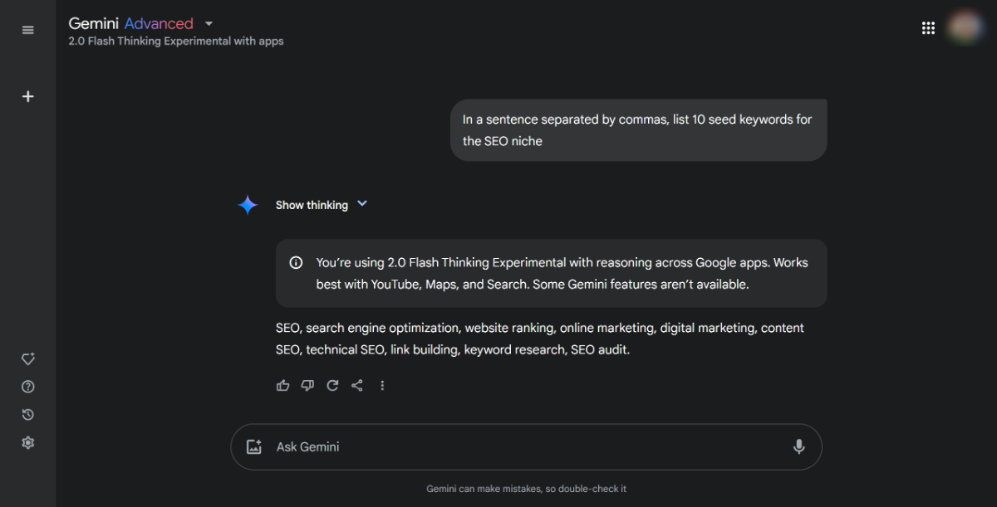Open the Activity history icon

click(x=28, y=415)
